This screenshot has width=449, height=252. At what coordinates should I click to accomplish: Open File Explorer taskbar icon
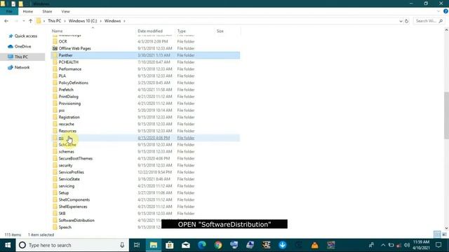(x=154, y=245)
